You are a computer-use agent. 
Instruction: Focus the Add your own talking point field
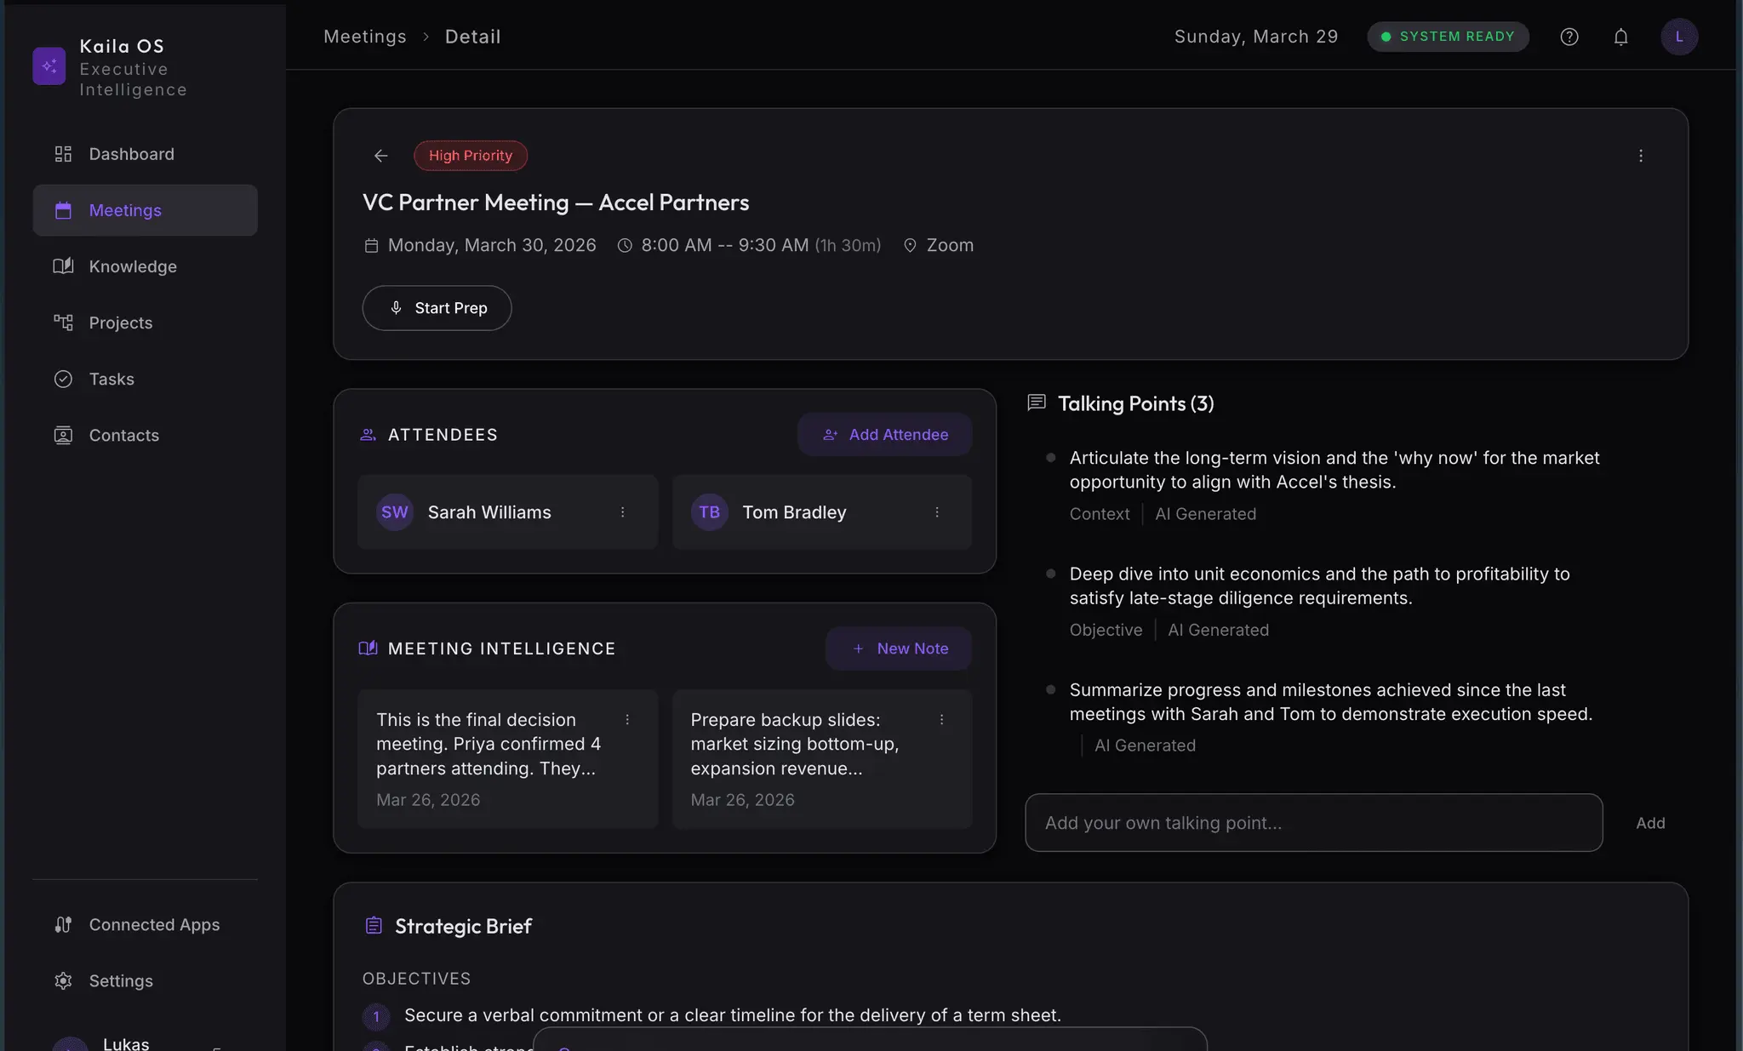(x=1313, y=823)
